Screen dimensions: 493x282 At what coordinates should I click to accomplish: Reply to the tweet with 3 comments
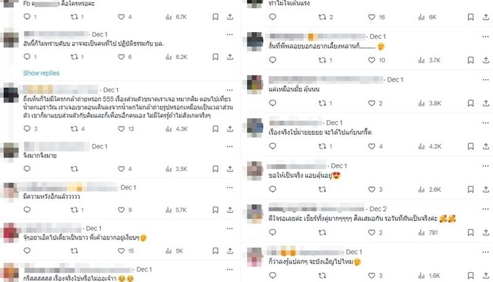tap(27, 129)
